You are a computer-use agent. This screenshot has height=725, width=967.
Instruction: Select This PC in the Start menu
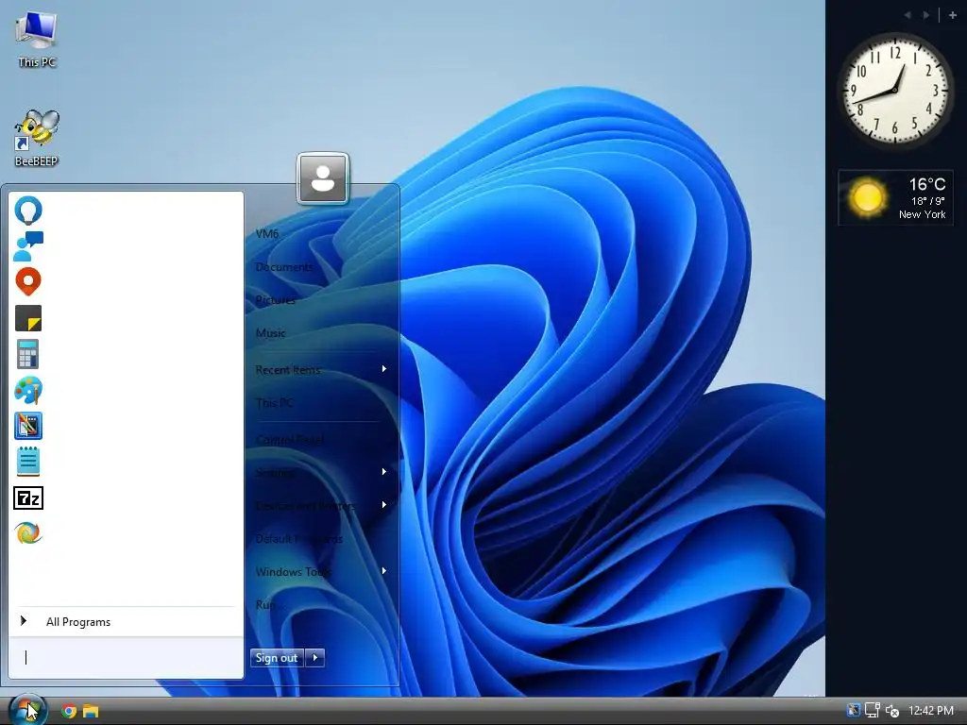274,403
